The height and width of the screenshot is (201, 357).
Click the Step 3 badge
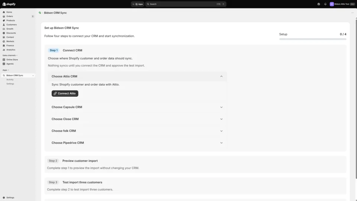point(53,182)
